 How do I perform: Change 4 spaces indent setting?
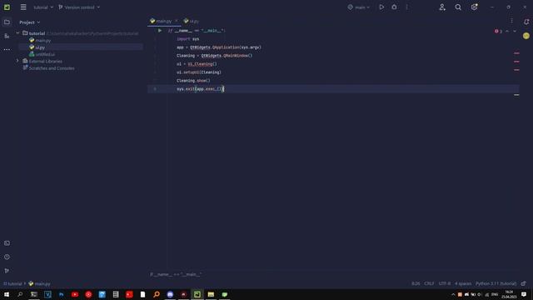463,283
